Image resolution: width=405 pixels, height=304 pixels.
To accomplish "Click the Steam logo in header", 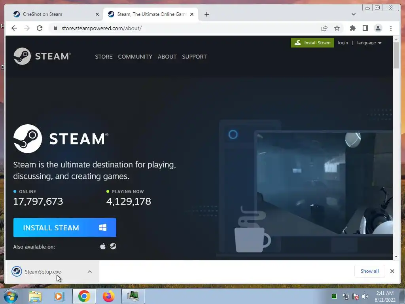I will 42,56.
